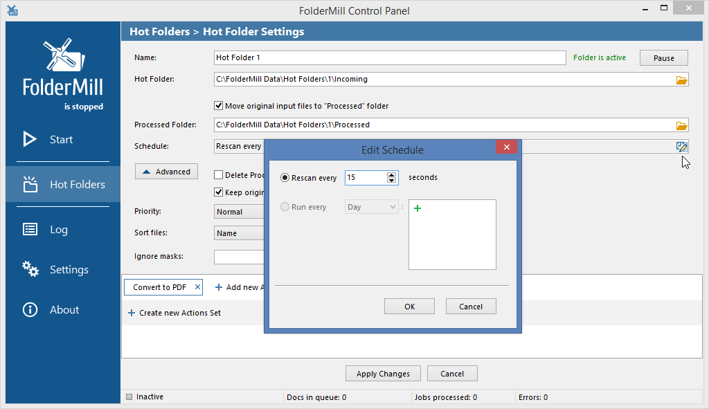
Task: Open the Log section icon
Action: pos(30,230)
